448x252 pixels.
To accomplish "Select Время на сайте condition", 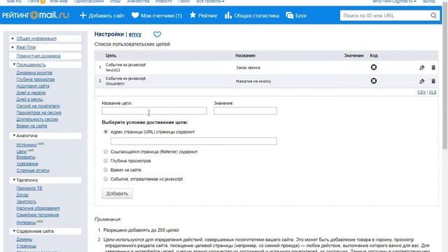I will 106,170.
